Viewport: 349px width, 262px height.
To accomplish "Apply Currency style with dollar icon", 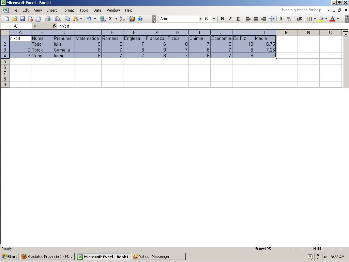I will pyautogui.click(x=281, y=19).
